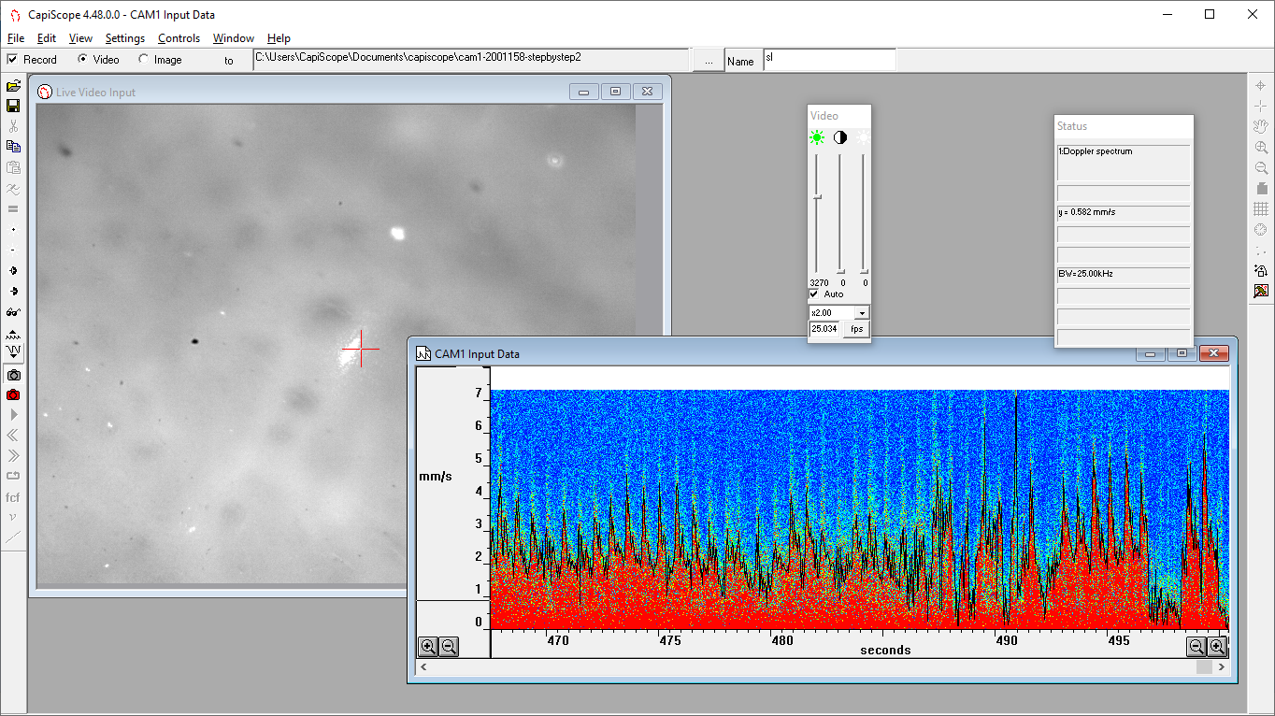Open the Window menu
The height and width of the screenshot is (716, 1275).
[233, 38]
